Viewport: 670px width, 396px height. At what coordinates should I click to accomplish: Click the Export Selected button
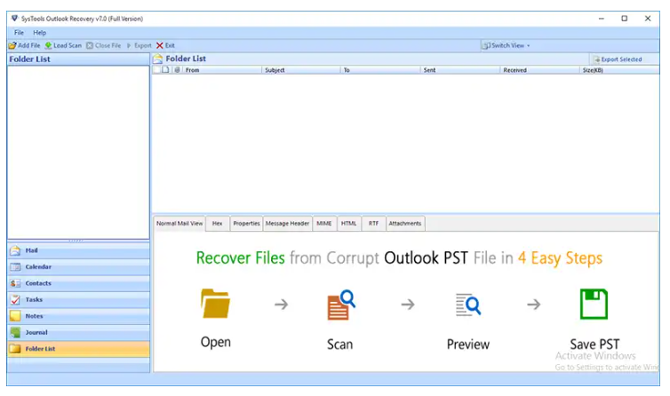[x=618, y=59]
